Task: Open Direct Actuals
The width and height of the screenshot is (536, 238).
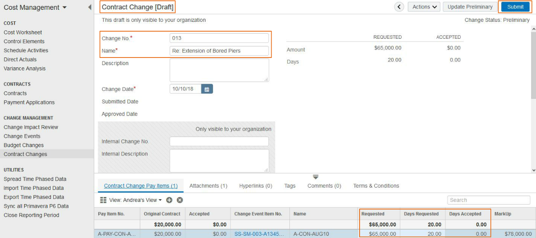Action: point(20,59)
